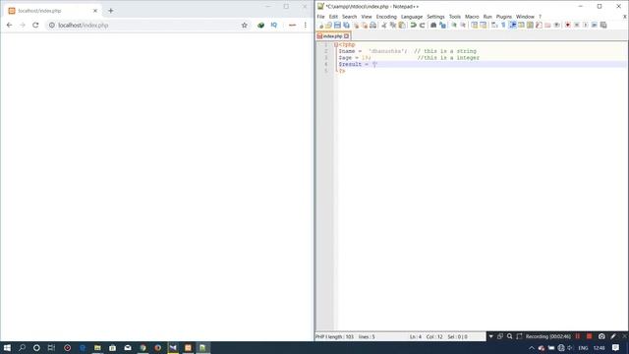This screenshot has height=354, width=629.
Task: Click the 'this is a integer' comment
Action: point(448,58)
